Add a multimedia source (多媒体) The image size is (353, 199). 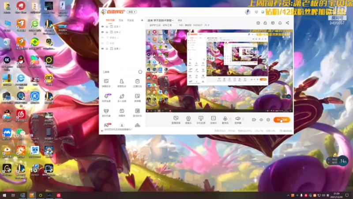click(213, 120)
